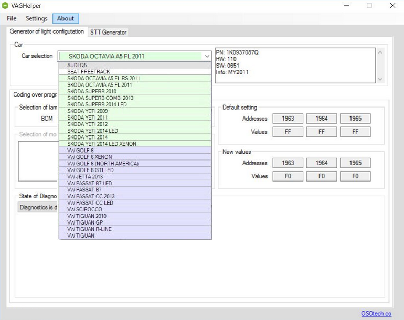Screen dimensions: 404x320
Task: Select SKODA OCTAVIA A5 FL RS 2011
Action: point(135,78)
